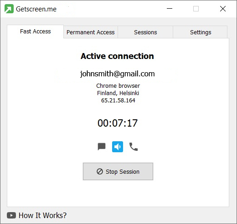Open the chat message icon
The image size is (237, 224).
tap(102, 147)
